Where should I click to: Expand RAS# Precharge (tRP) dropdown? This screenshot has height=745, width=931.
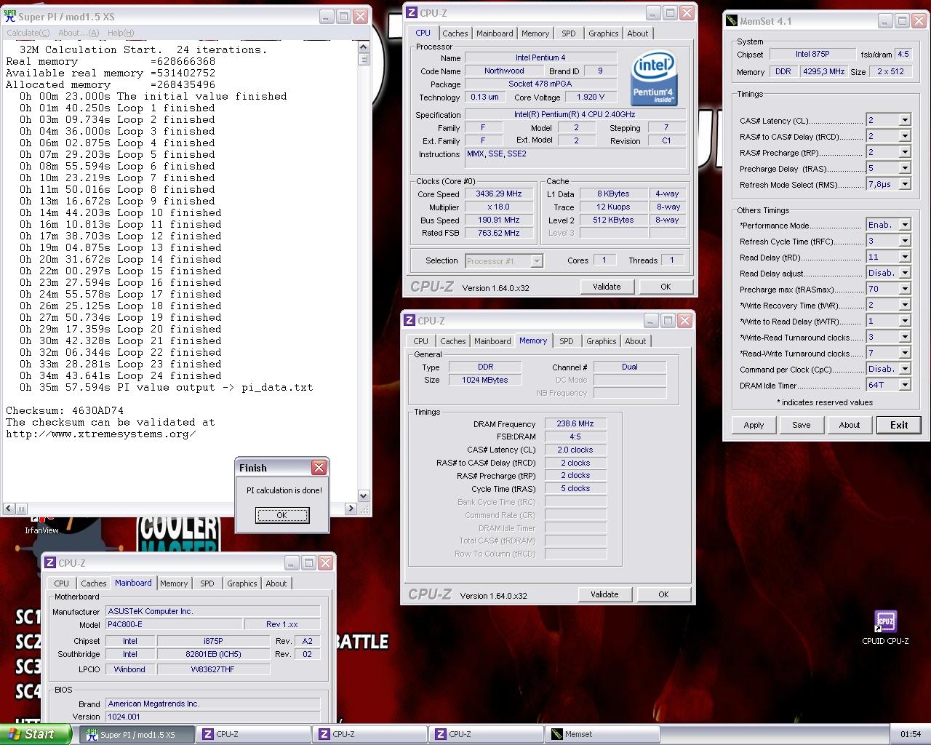pyautogui.click(x=905, y=152)
